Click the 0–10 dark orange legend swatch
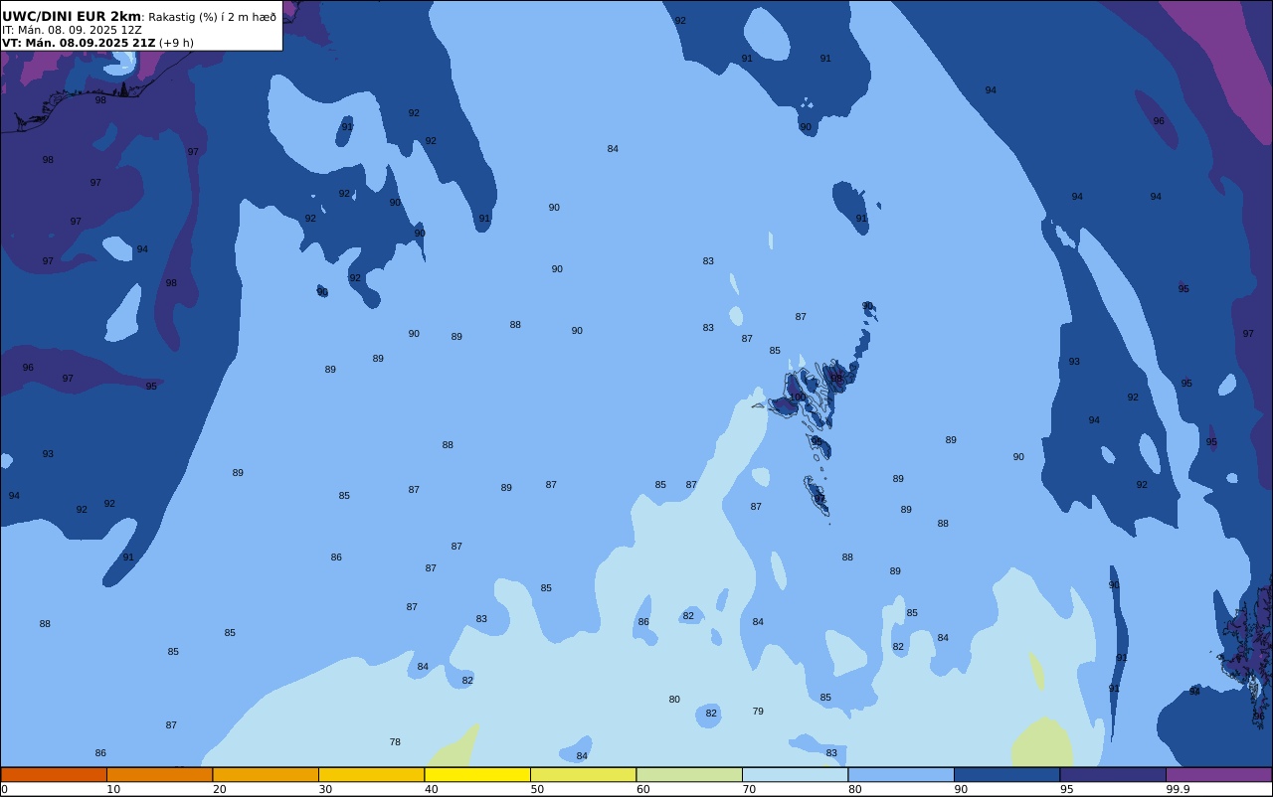This screenshot has height=797, width=1273. pyautogui.click(x=54, y=774)
